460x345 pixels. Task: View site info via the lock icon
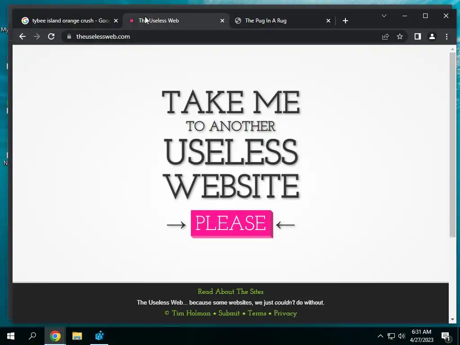(x=69, y=36)
